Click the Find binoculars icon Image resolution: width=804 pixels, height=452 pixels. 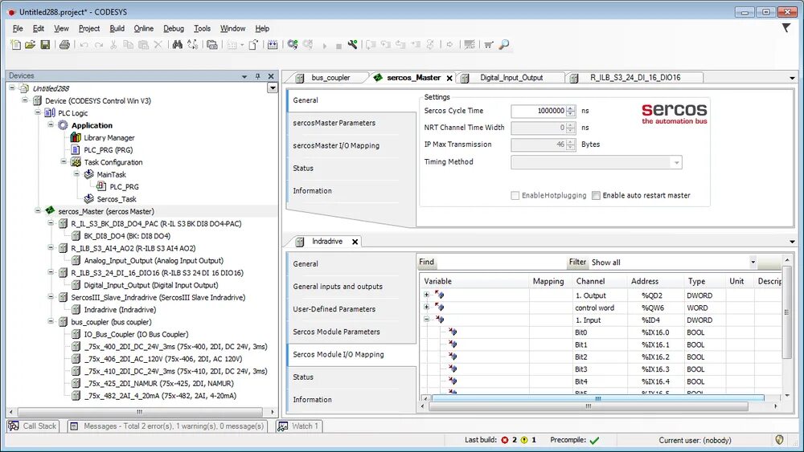point(178,45)
